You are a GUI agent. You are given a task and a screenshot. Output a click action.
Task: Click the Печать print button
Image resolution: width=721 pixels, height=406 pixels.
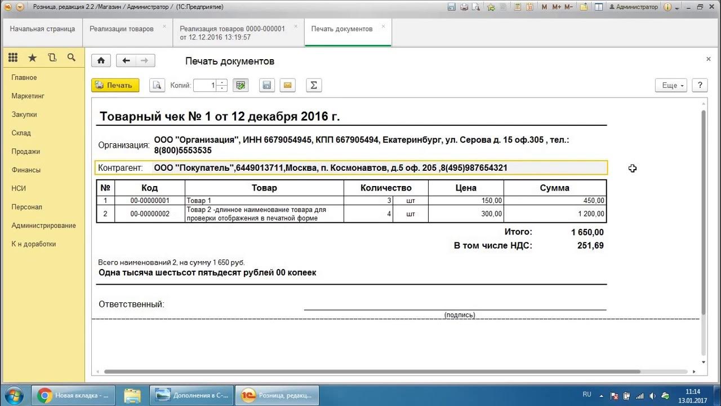tap(115, 85)
